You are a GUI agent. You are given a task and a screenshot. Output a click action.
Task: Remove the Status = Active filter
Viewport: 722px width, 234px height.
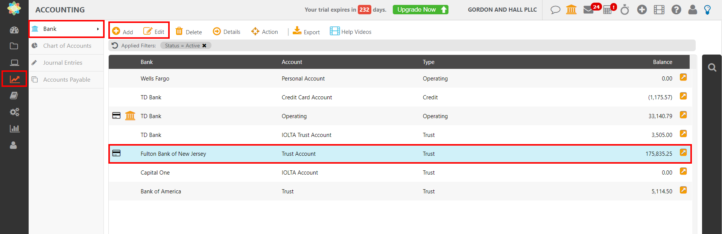204,46
